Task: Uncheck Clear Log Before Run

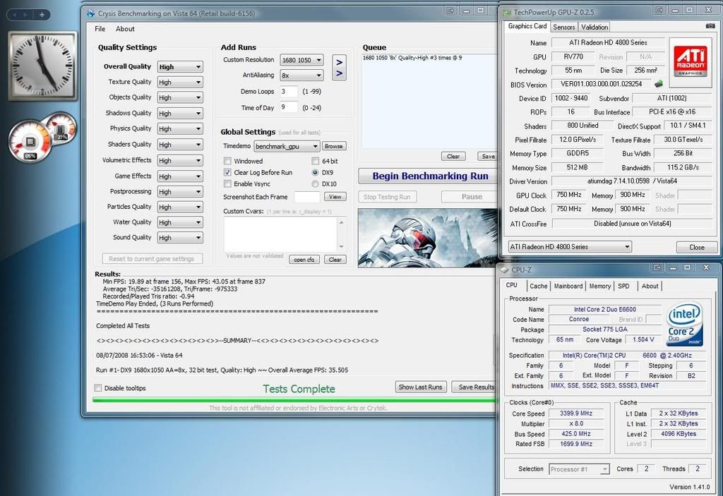Action: coord(227,172)
